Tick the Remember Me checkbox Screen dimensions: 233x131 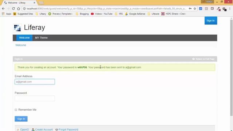(x=16, y=110)
